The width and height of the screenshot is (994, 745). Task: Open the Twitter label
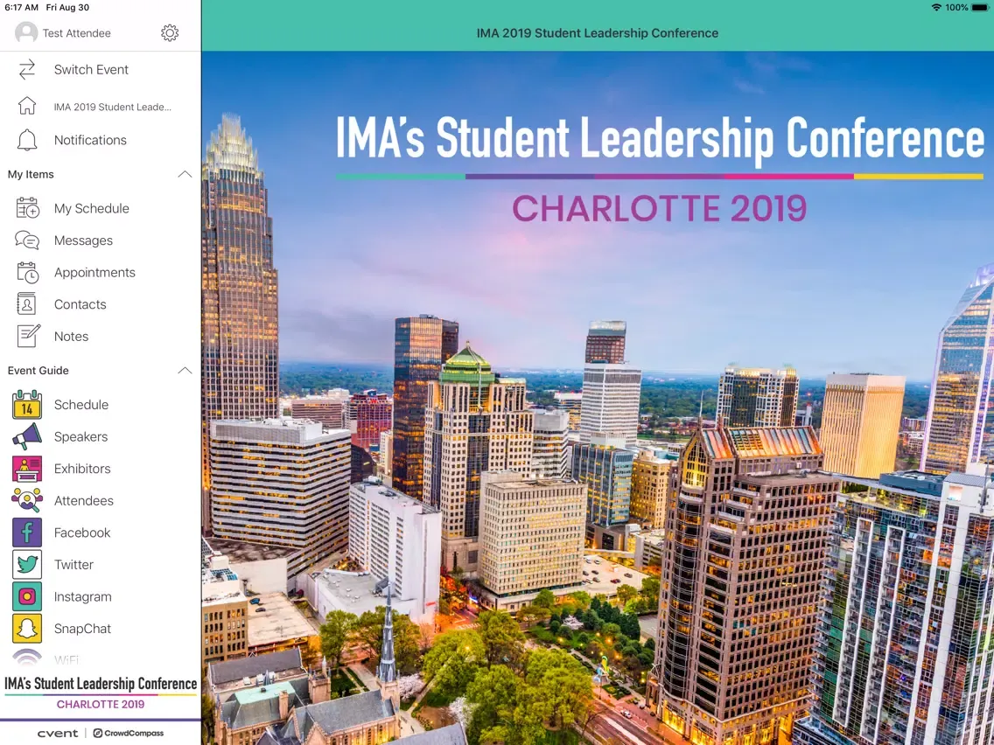(73, 565)
